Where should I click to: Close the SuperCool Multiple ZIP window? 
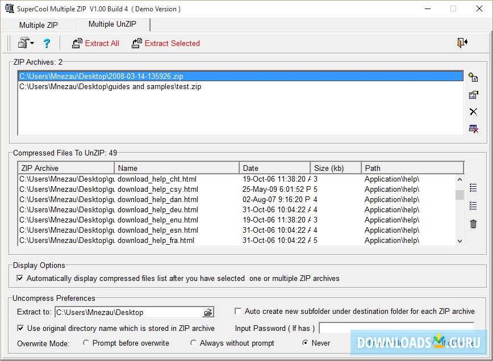pos(479,9)
